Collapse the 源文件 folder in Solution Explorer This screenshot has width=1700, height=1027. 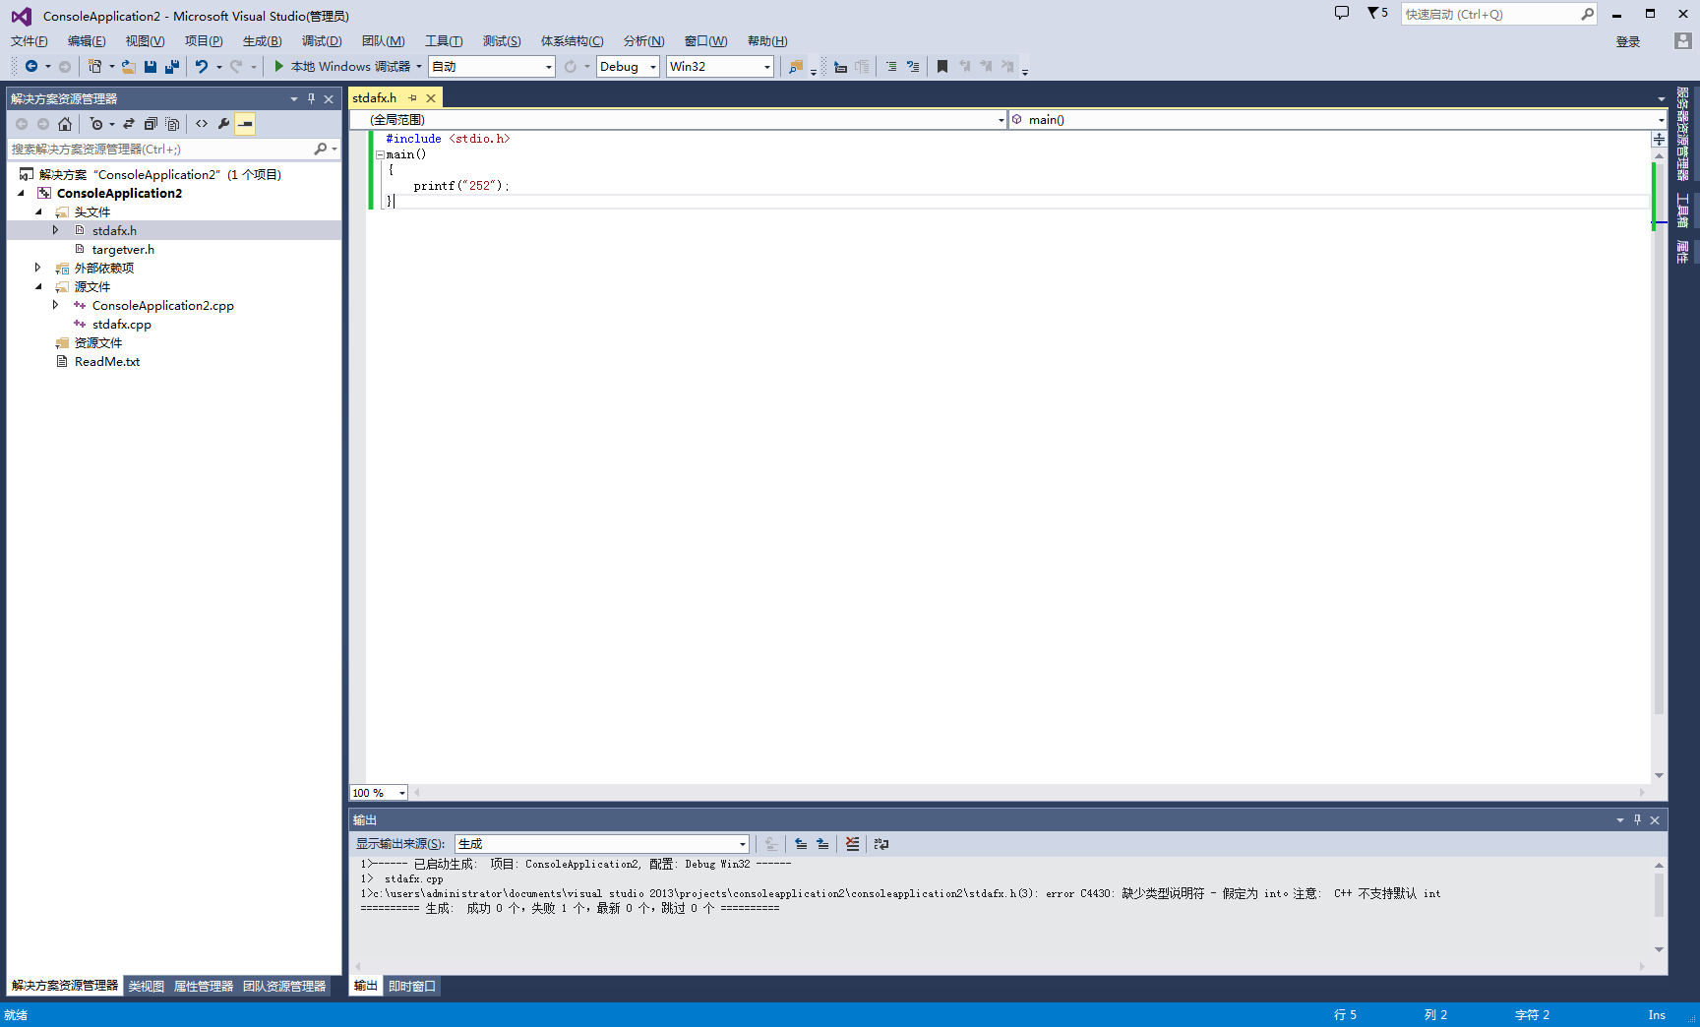[37, 286]
